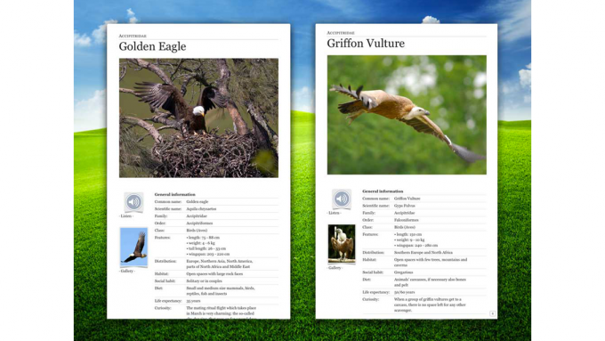This screenshot has width=605, height=341.
Task: Click the 'Family:' label on Golden Eagle page
Action: click(x=161, y=215)
